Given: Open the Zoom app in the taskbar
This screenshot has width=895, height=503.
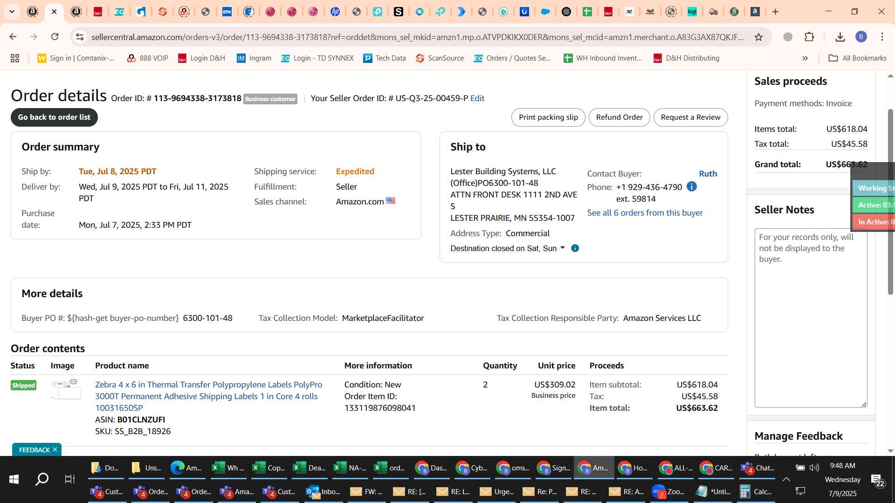Looking at the screenshot, I should (669, 491).
